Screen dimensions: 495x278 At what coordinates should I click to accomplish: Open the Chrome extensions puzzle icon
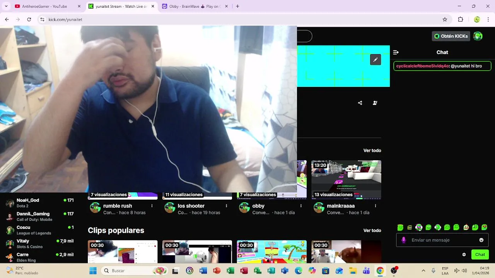(461, 19)
